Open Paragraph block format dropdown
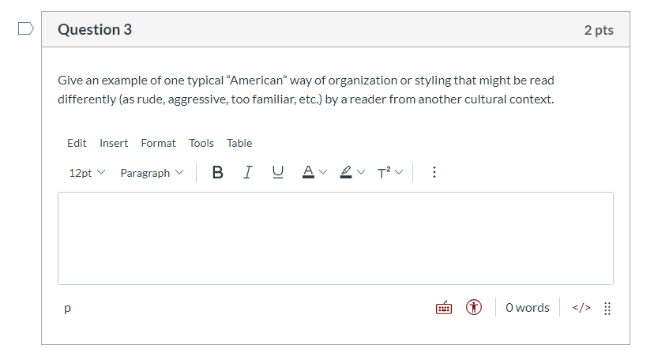This screenshot has width=658, height=356. (x=152, y=173)
